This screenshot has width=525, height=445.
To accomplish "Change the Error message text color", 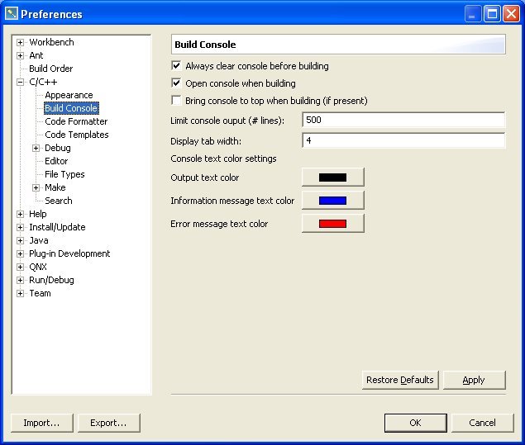I will point(332,224).
